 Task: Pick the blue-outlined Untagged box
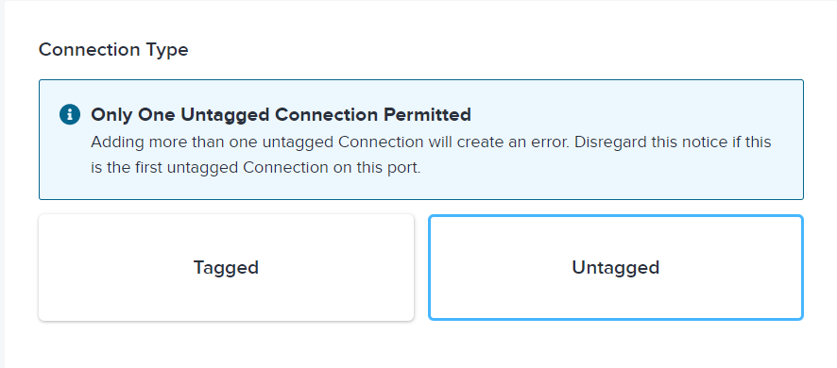pyautogui.click(x=616, y=267)
